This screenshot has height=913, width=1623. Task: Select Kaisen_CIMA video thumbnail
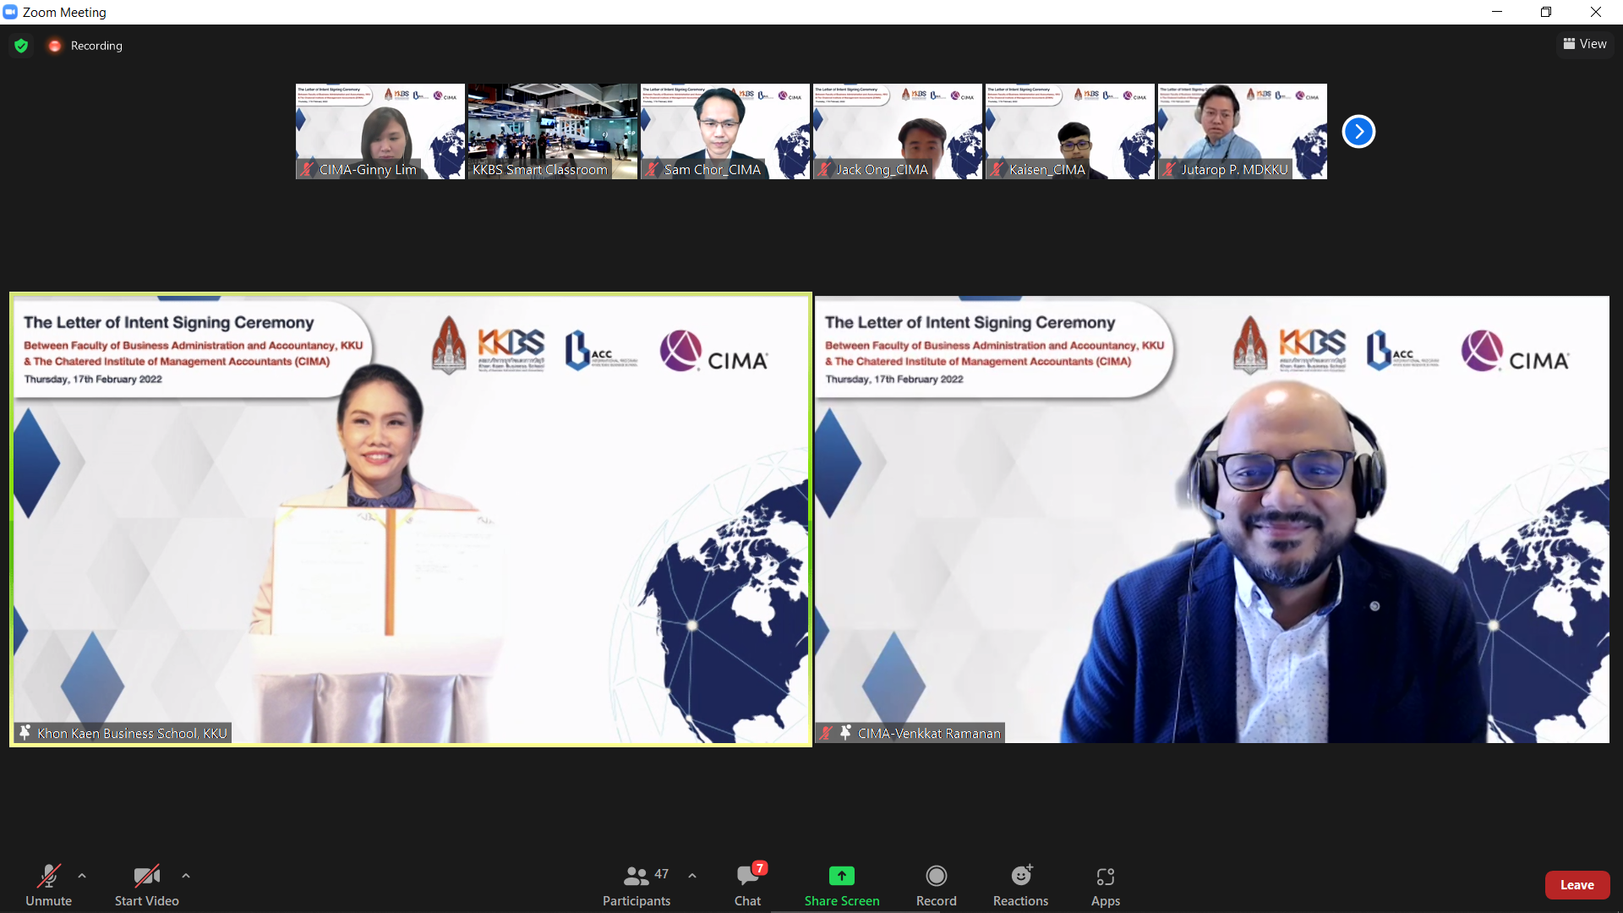(x=1069, y=131)
